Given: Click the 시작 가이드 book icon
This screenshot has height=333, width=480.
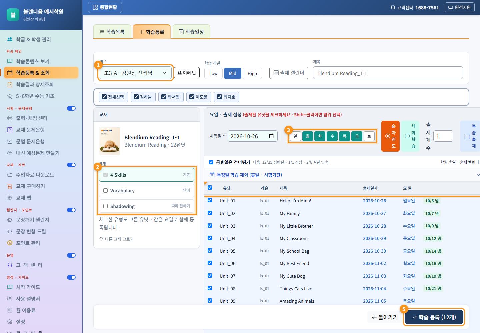Looking at the screenshot, I should click(x=10, y=287).
